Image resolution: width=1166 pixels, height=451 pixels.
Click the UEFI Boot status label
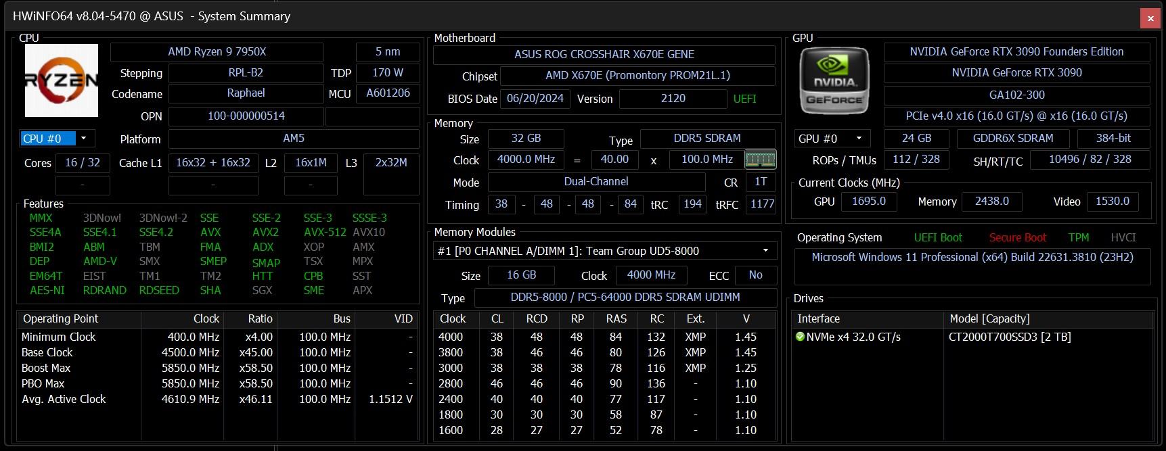[x=938, y=237]
